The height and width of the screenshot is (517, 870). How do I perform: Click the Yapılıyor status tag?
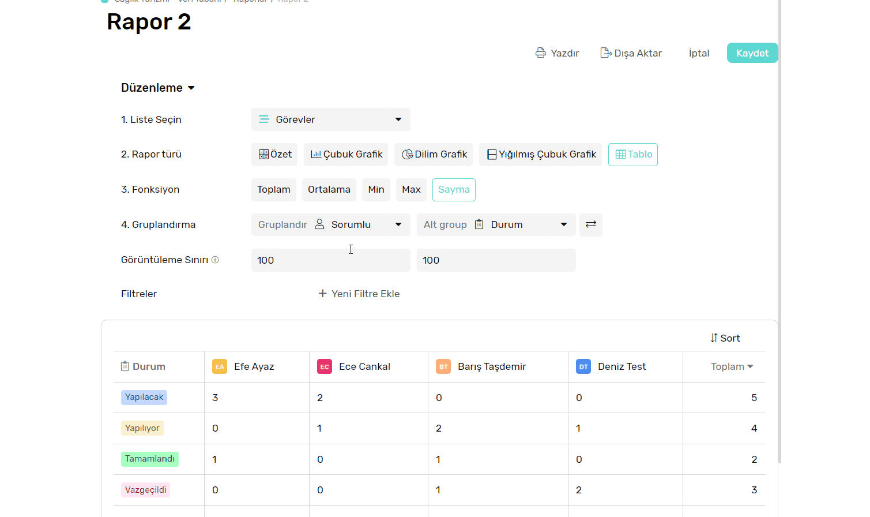click(x=142, y=428)
